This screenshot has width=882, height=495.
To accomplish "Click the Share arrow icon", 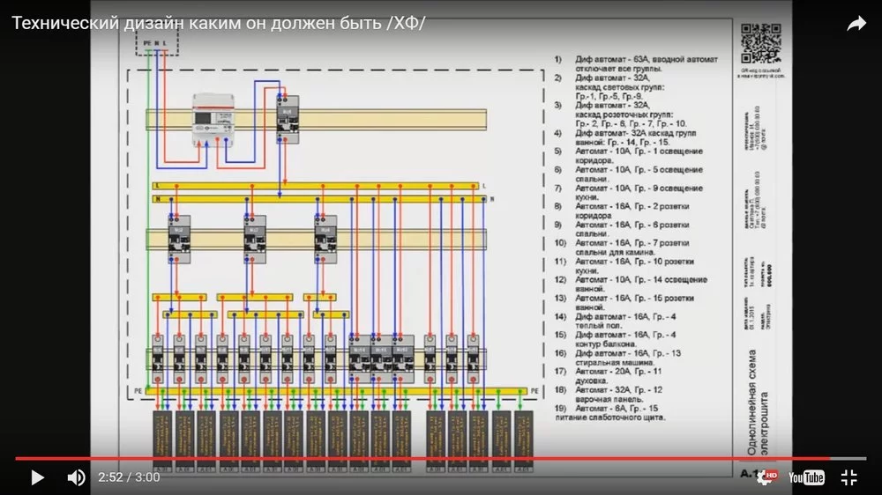I will point(856,24).
